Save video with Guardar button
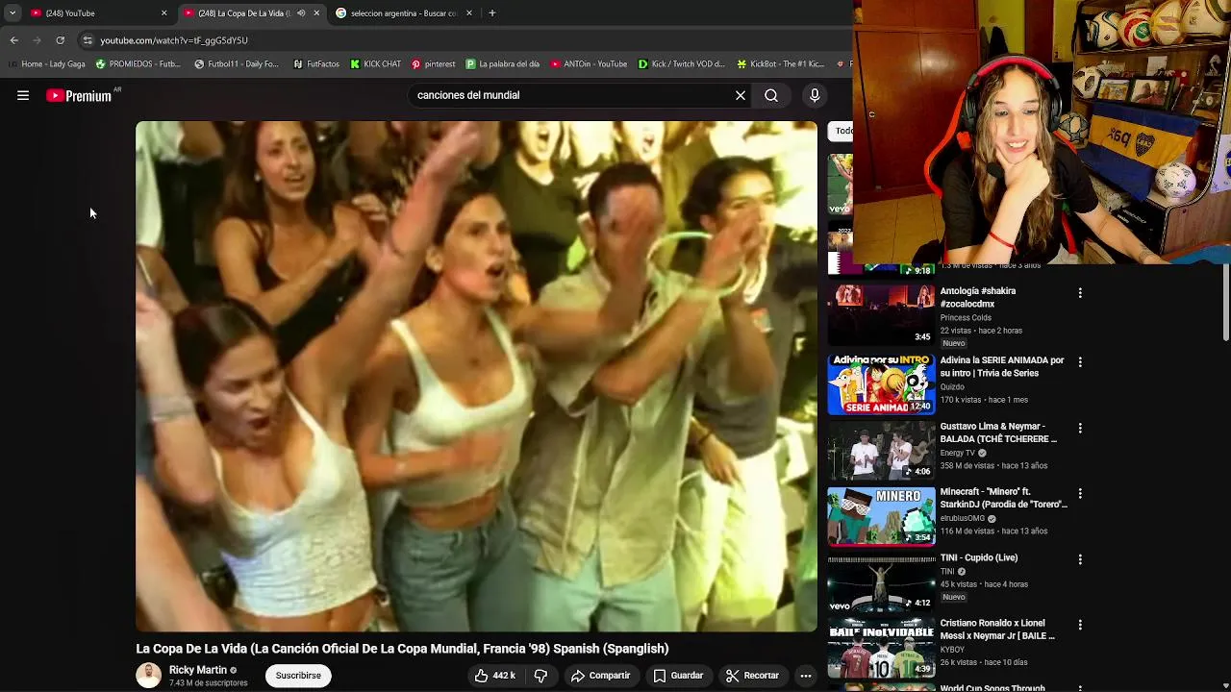This screenshot has width=1231, height=692. [x=678, y=676]
